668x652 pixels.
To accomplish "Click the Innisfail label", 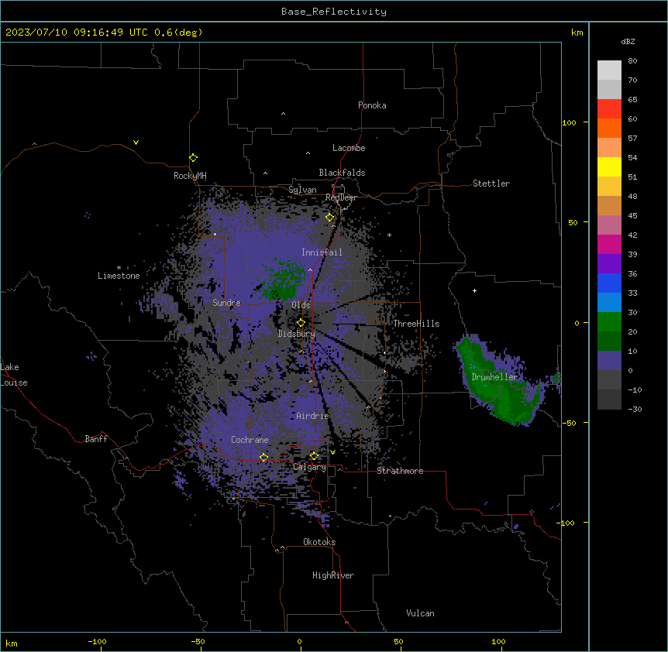I will coord(322,252).
